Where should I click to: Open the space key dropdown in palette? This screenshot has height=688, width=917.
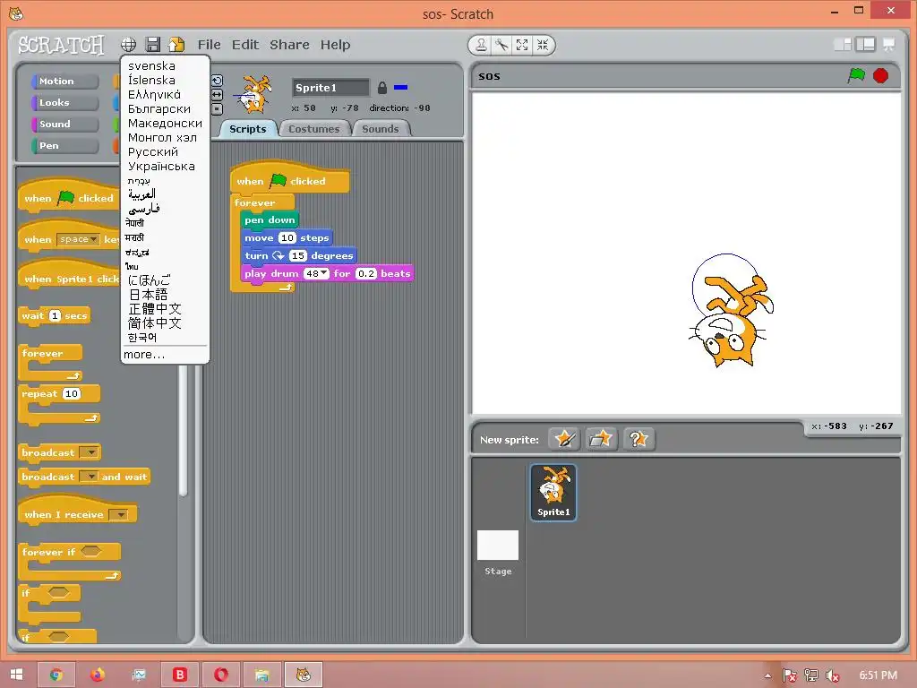pos(93,239)
